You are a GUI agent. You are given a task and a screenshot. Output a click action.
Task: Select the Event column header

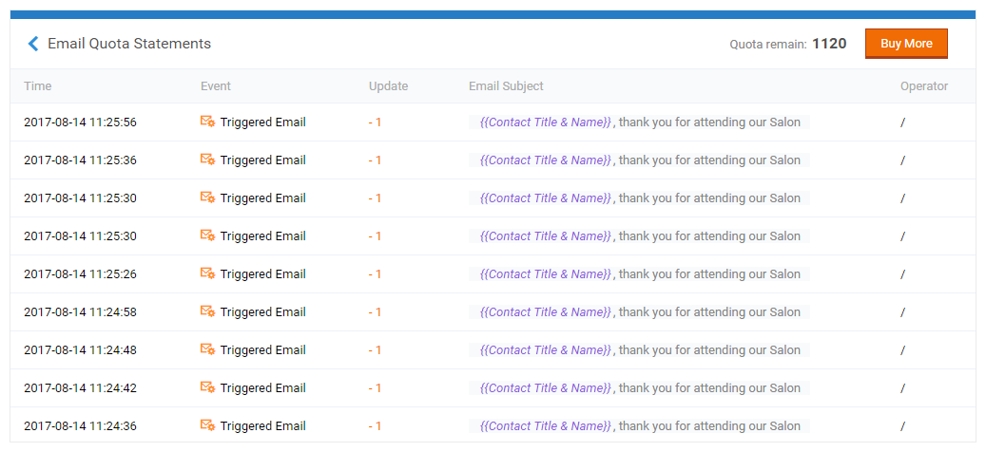click(216, 86)
